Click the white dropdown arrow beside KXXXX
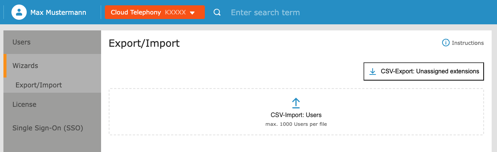Viewport: 497px width, 152px height. click(x=192, y=13)
